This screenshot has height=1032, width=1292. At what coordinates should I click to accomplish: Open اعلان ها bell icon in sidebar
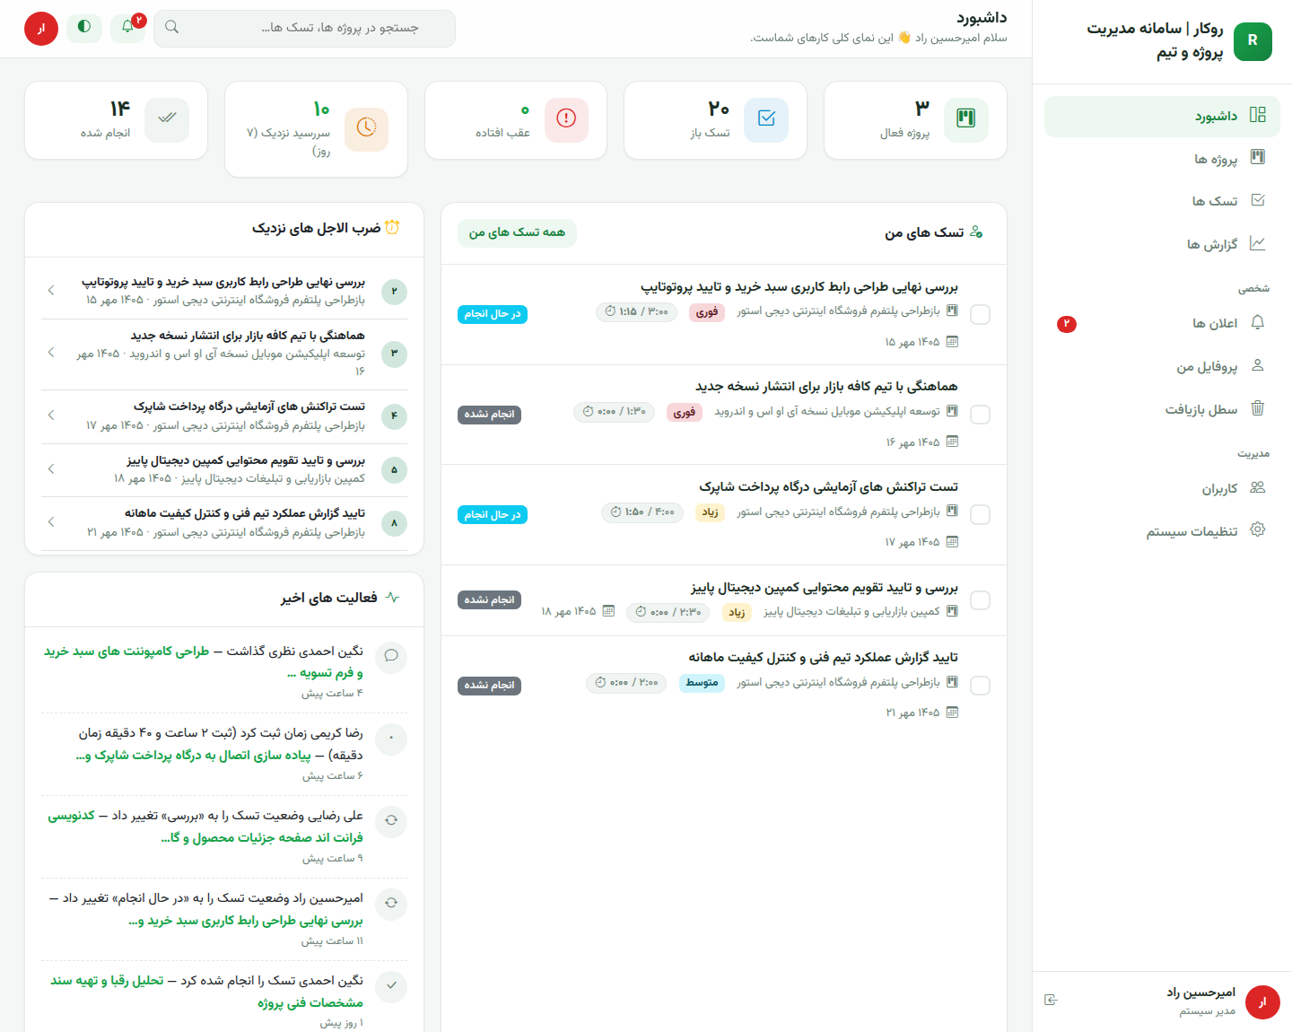point(1258,322)
